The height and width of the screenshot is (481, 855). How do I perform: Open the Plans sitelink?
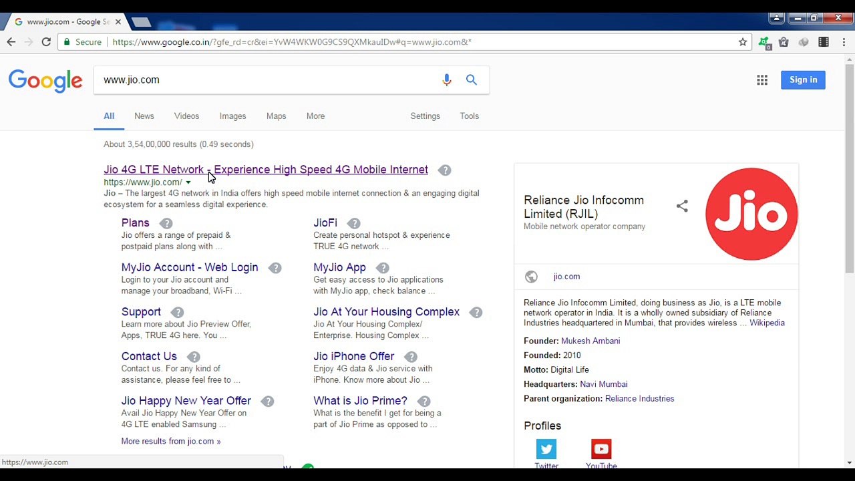pos(135,222)
